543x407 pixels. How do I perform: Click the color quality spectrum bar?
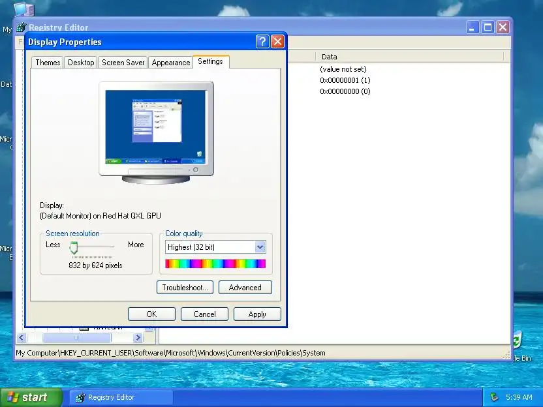215,264
